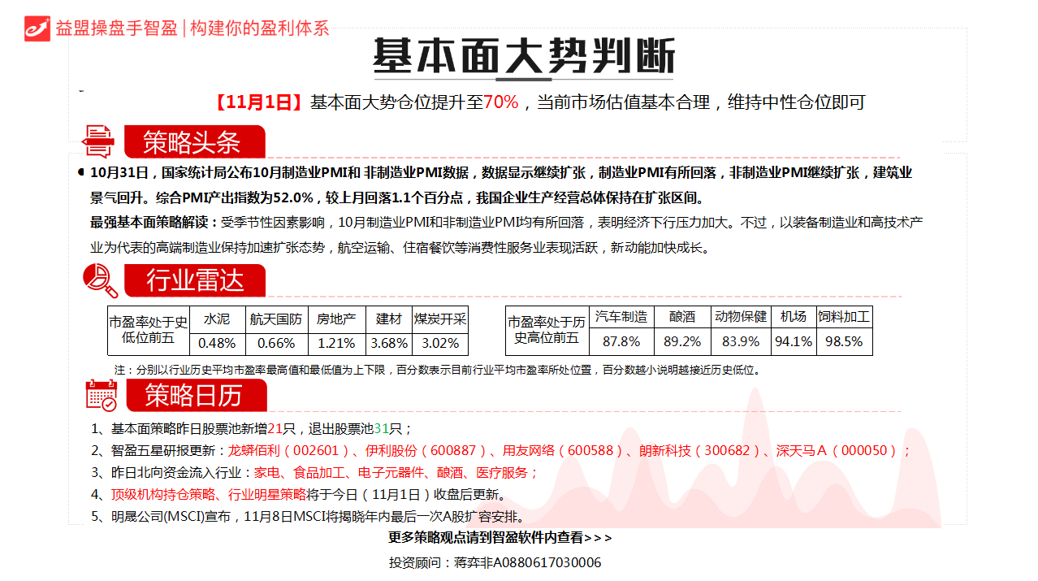The height and width of the screenshot is (581, 1038).
Task: Click the calendar icon beside 策略日历
Action: tap(102, 395)
